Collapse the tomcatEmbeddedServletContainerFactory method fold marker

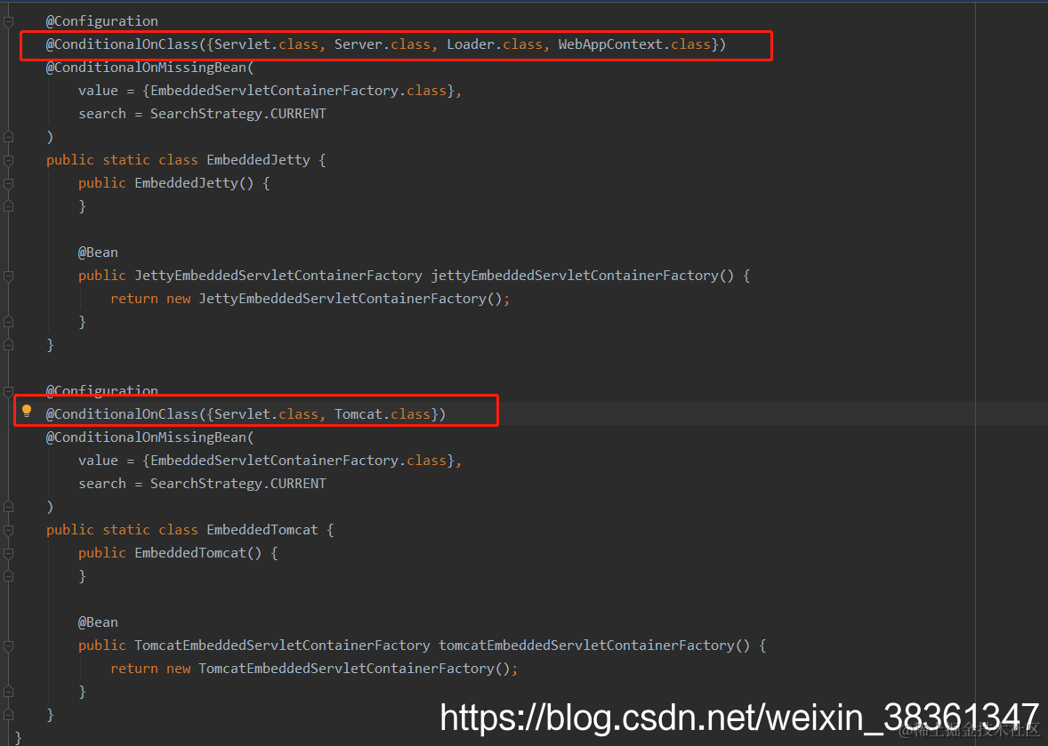[x=9, y=646]
